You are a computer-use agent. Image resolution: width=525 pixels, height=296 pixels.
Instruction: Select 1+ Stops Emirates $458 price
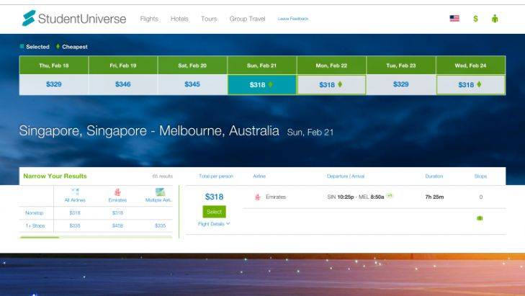pos(117,225)
